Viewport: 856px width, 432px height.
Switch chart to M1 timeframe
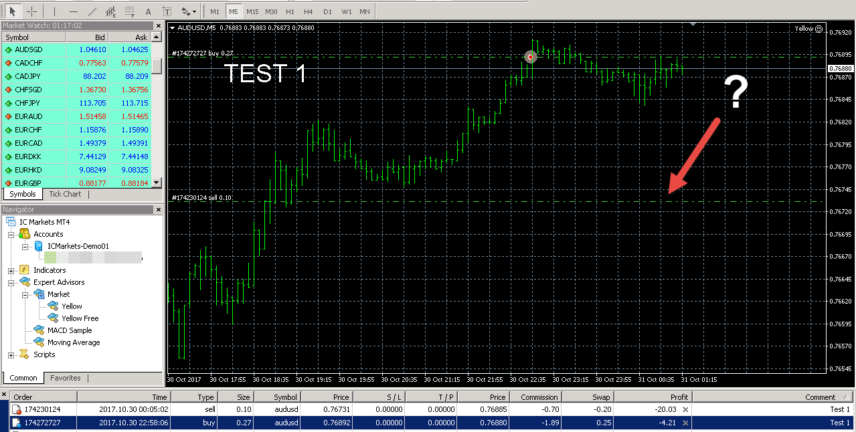(x=214, y=11)
